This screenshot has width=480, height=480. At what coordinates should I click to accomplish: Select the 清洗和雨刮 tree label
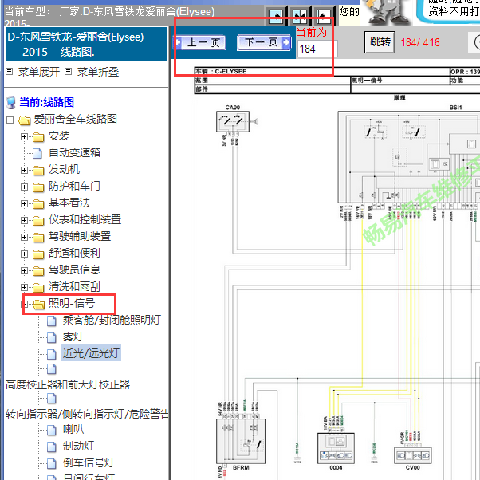tap(74, 287)
